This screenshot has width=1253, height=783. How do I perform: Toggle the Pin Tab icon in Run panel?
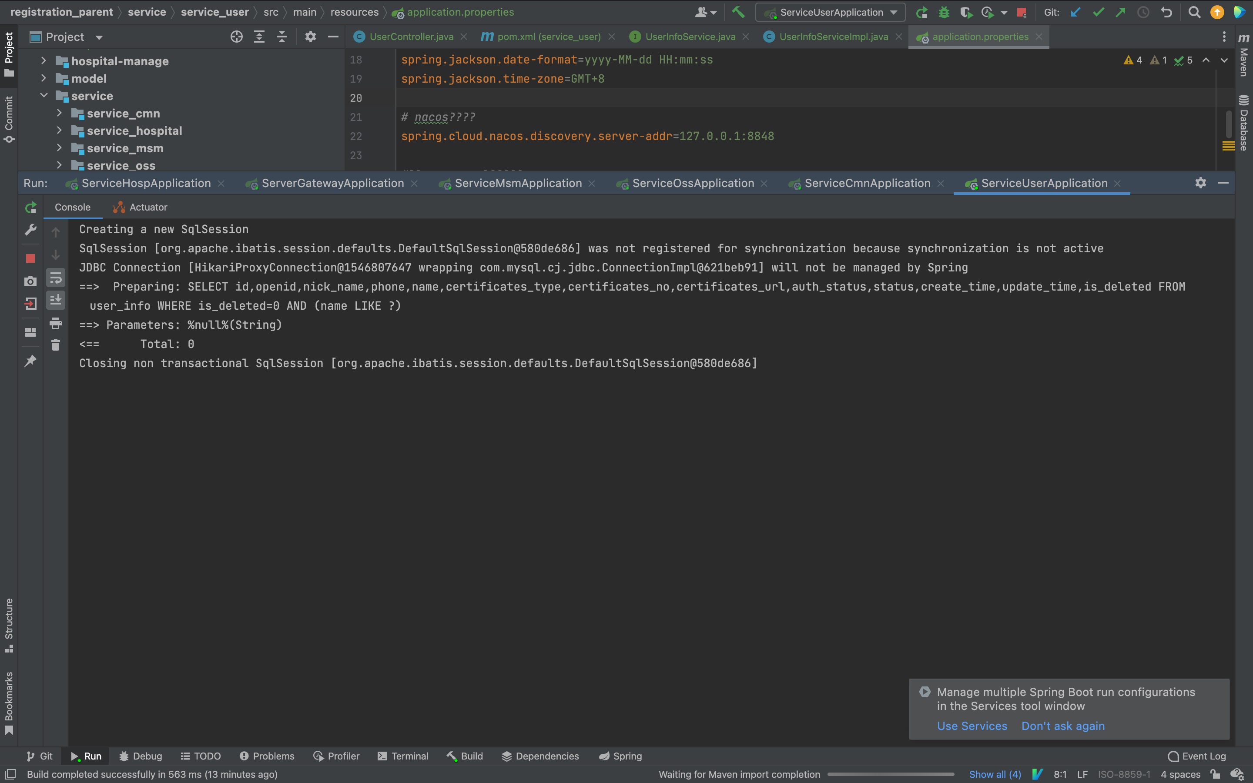(x=30, y=361)
